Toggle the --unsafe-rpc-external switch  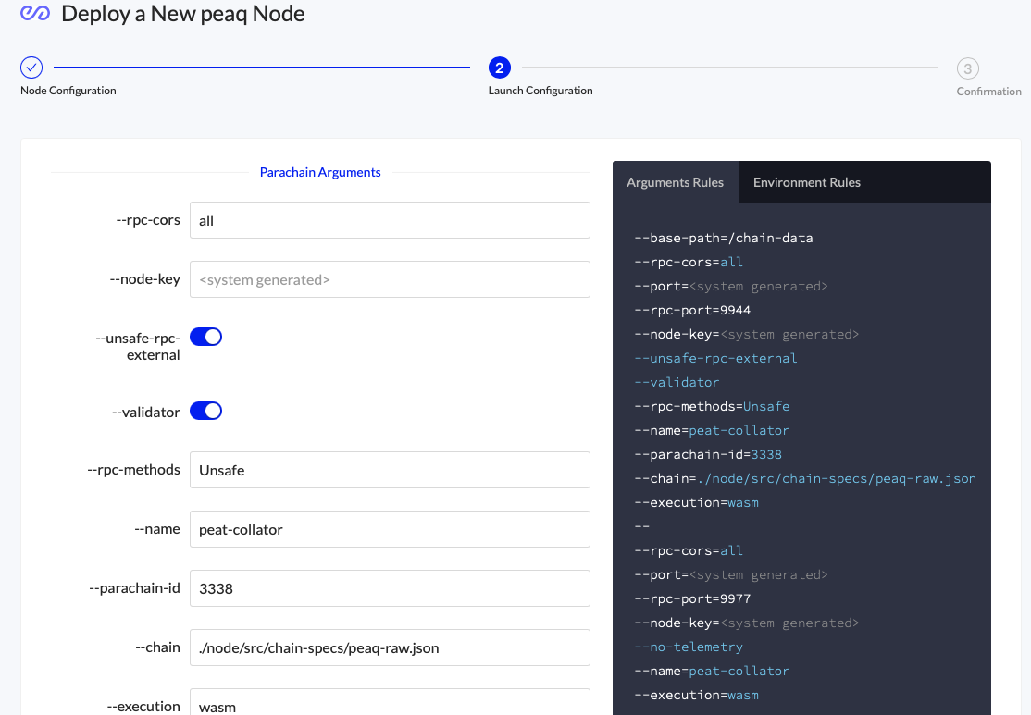(x=205, y=337)
